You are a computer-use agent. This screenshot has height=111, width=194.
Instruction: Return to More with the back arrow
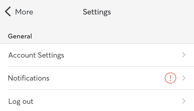click(x=8, y=12)
